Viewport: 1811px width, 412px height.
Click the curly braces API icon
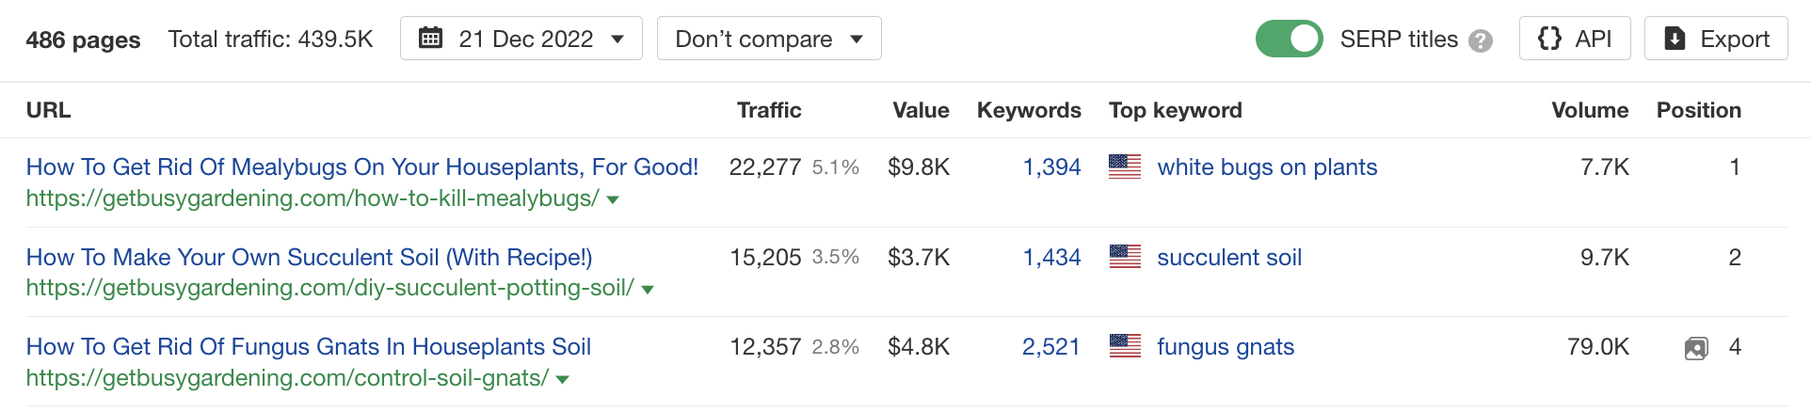[x=1548, y=39]
